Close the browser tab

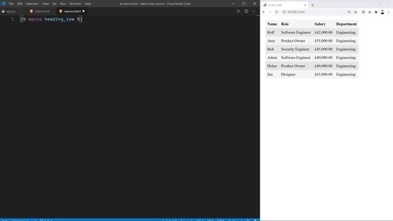[305, 5]
